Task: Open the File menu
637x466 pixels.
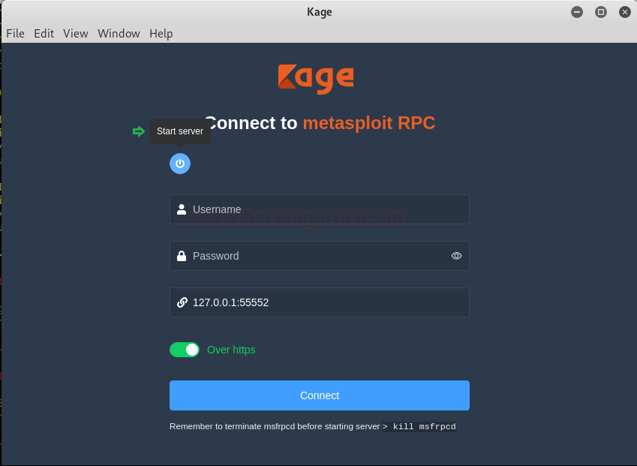Action: [x=15, y=34]
